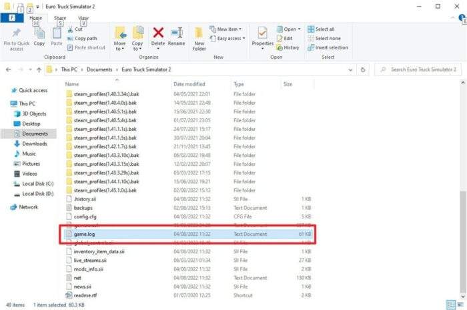Click Invert selection
This screenshot has width=467, height=310.
328,47
